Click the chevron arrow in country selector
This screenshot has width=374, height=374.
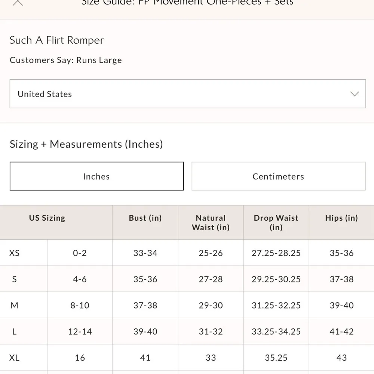click(354, 94)
